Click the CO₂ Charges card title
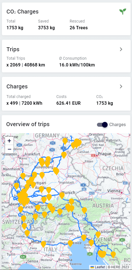The image size is (132, 270). [22, 12]
